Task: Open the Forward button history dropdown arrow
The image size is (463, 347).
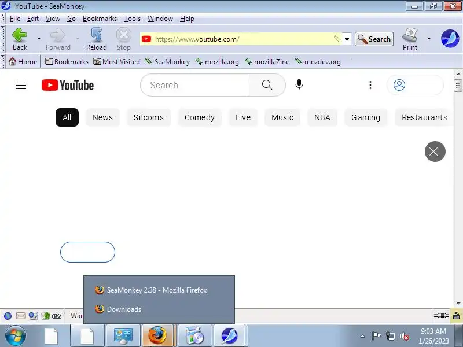Action: tap(78, 39)
